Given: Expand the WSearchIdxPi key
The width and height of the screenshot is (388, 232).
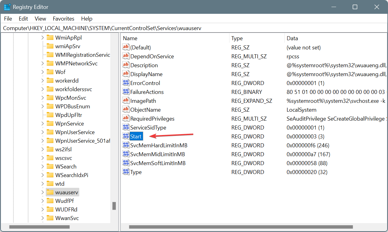Looking at the screenshot, I should pyautogui.click(x=42, y=175).
